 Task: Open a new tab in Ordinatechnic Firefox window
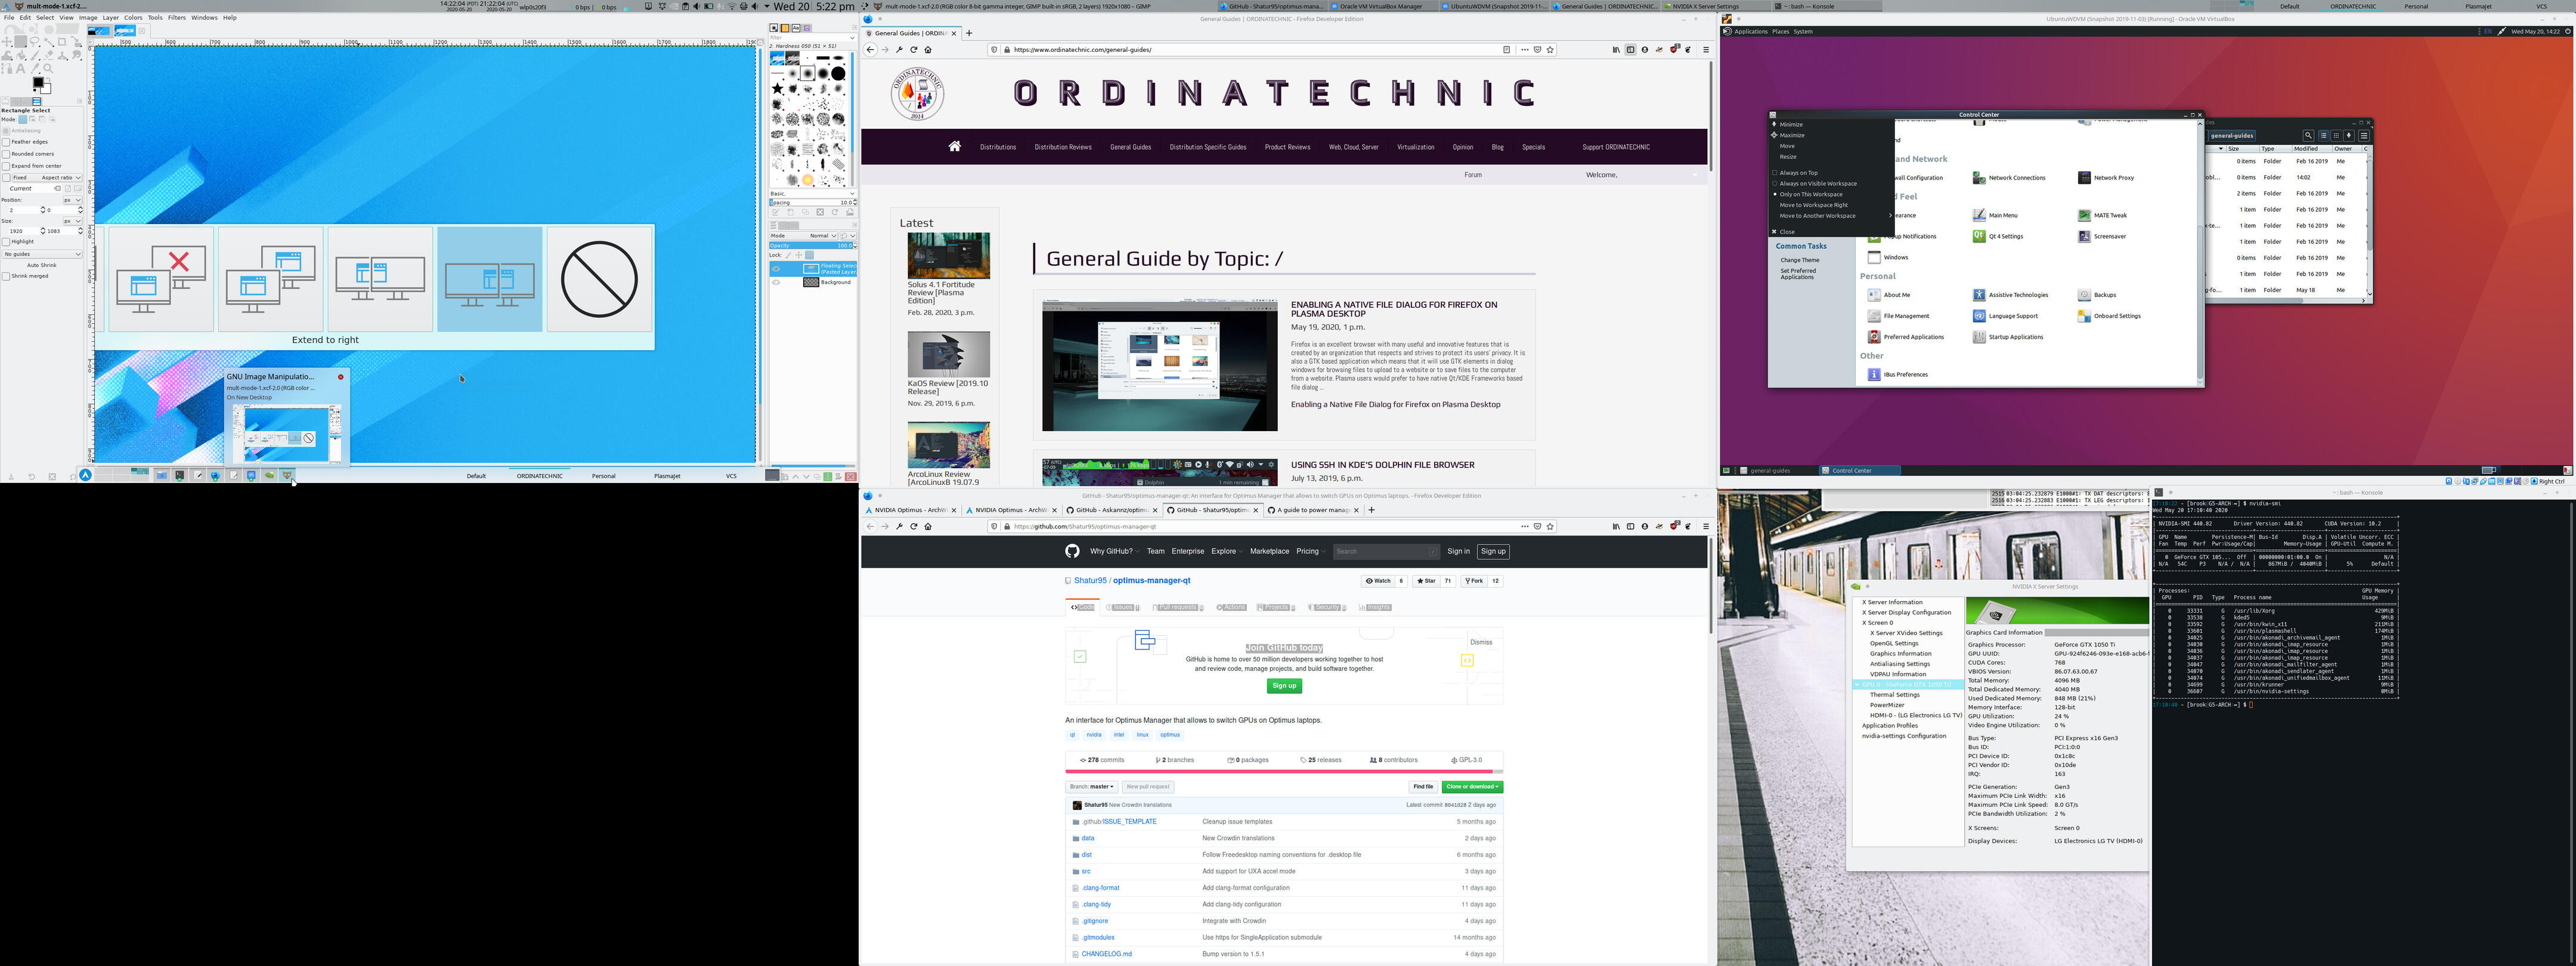(968, 33)
